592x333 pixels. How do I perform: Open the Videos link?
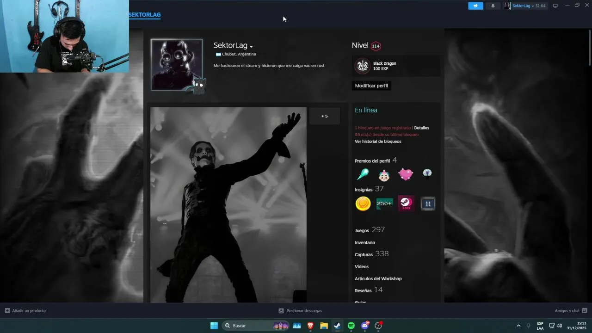[362, 266]
